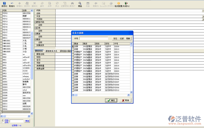The height and width of the screenshot is (128, 204).
Task: Open the 筛选 magnifier tool in toolbar
Action: [80, 4]
